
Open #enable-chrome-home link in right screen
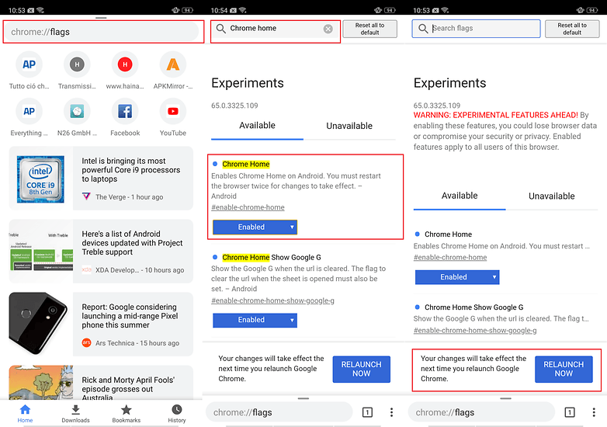coord(450,258)
